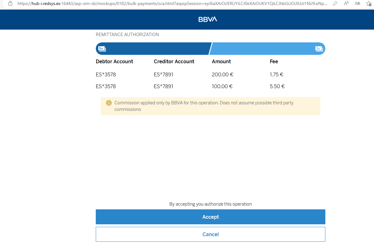
Task: Cancel the operation
Action: tap(210, 234)
